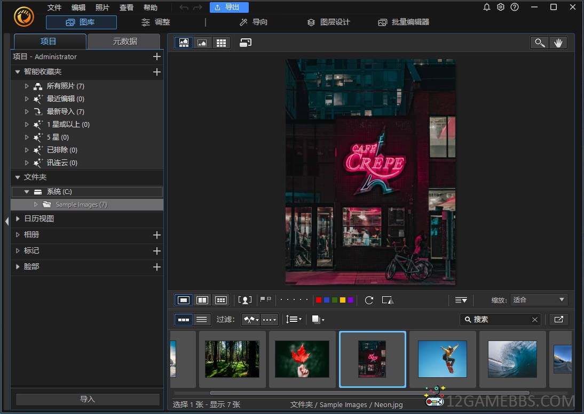Expand the 标记 section
584x414 pixels.
(x=18, y=251)
